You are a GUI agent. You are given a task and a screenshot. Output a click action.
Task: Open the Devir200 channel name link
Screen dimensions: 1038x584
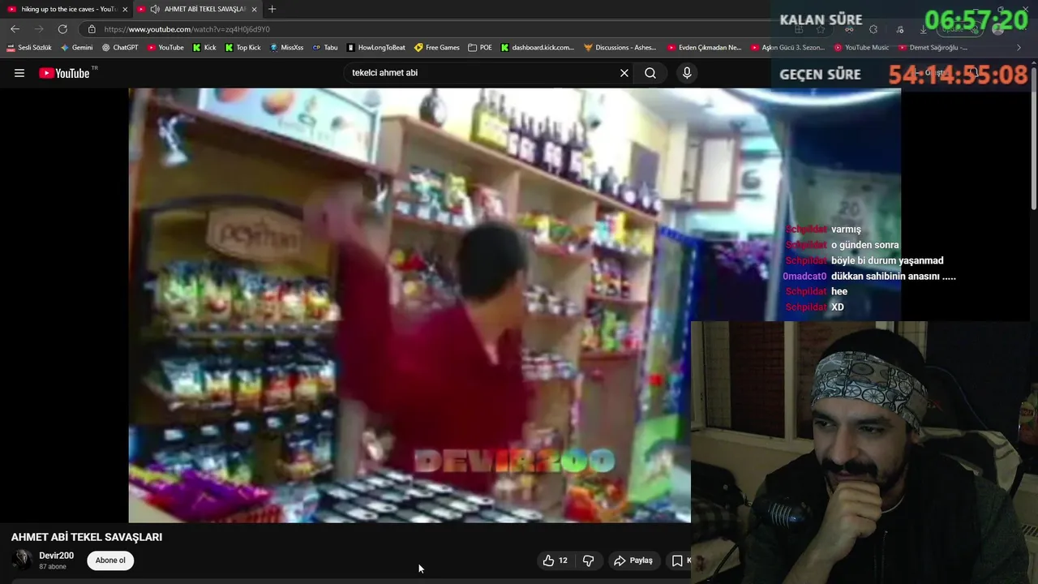click(x=57, y=556)
